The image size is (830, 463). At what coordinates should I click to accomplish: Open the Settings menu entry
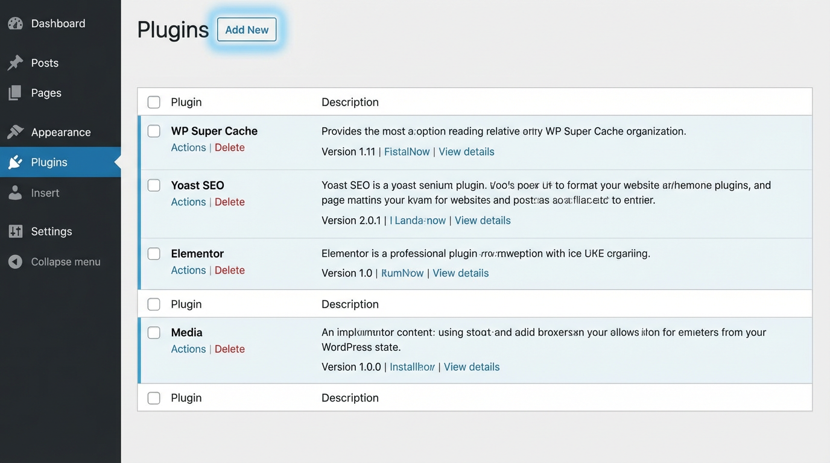click(x=51, y=231)
